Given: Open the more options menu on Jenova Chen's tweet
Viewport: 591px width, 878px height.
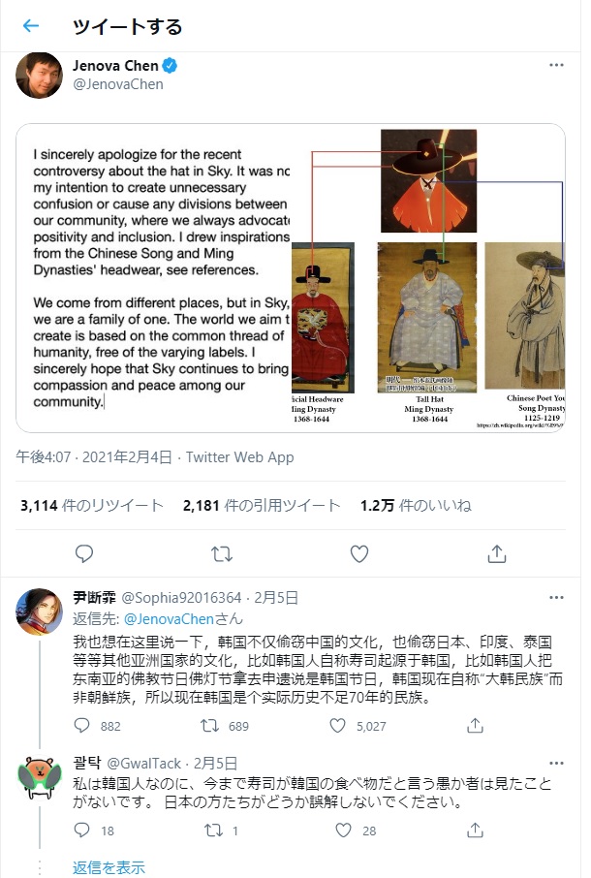Looking at the screenshot, I should point(556,66).
